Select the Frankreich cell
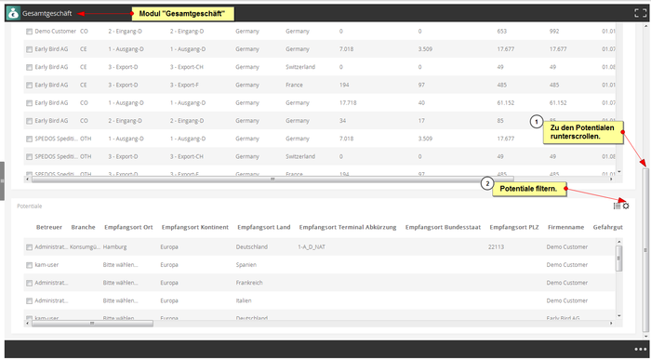651x359 pixels. tap(249, 282)
